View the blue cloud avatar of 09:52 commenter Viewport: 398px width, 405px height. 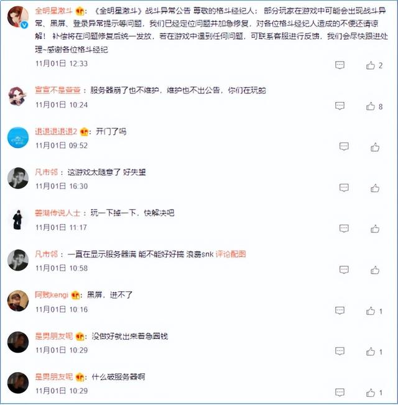(18, 137)
